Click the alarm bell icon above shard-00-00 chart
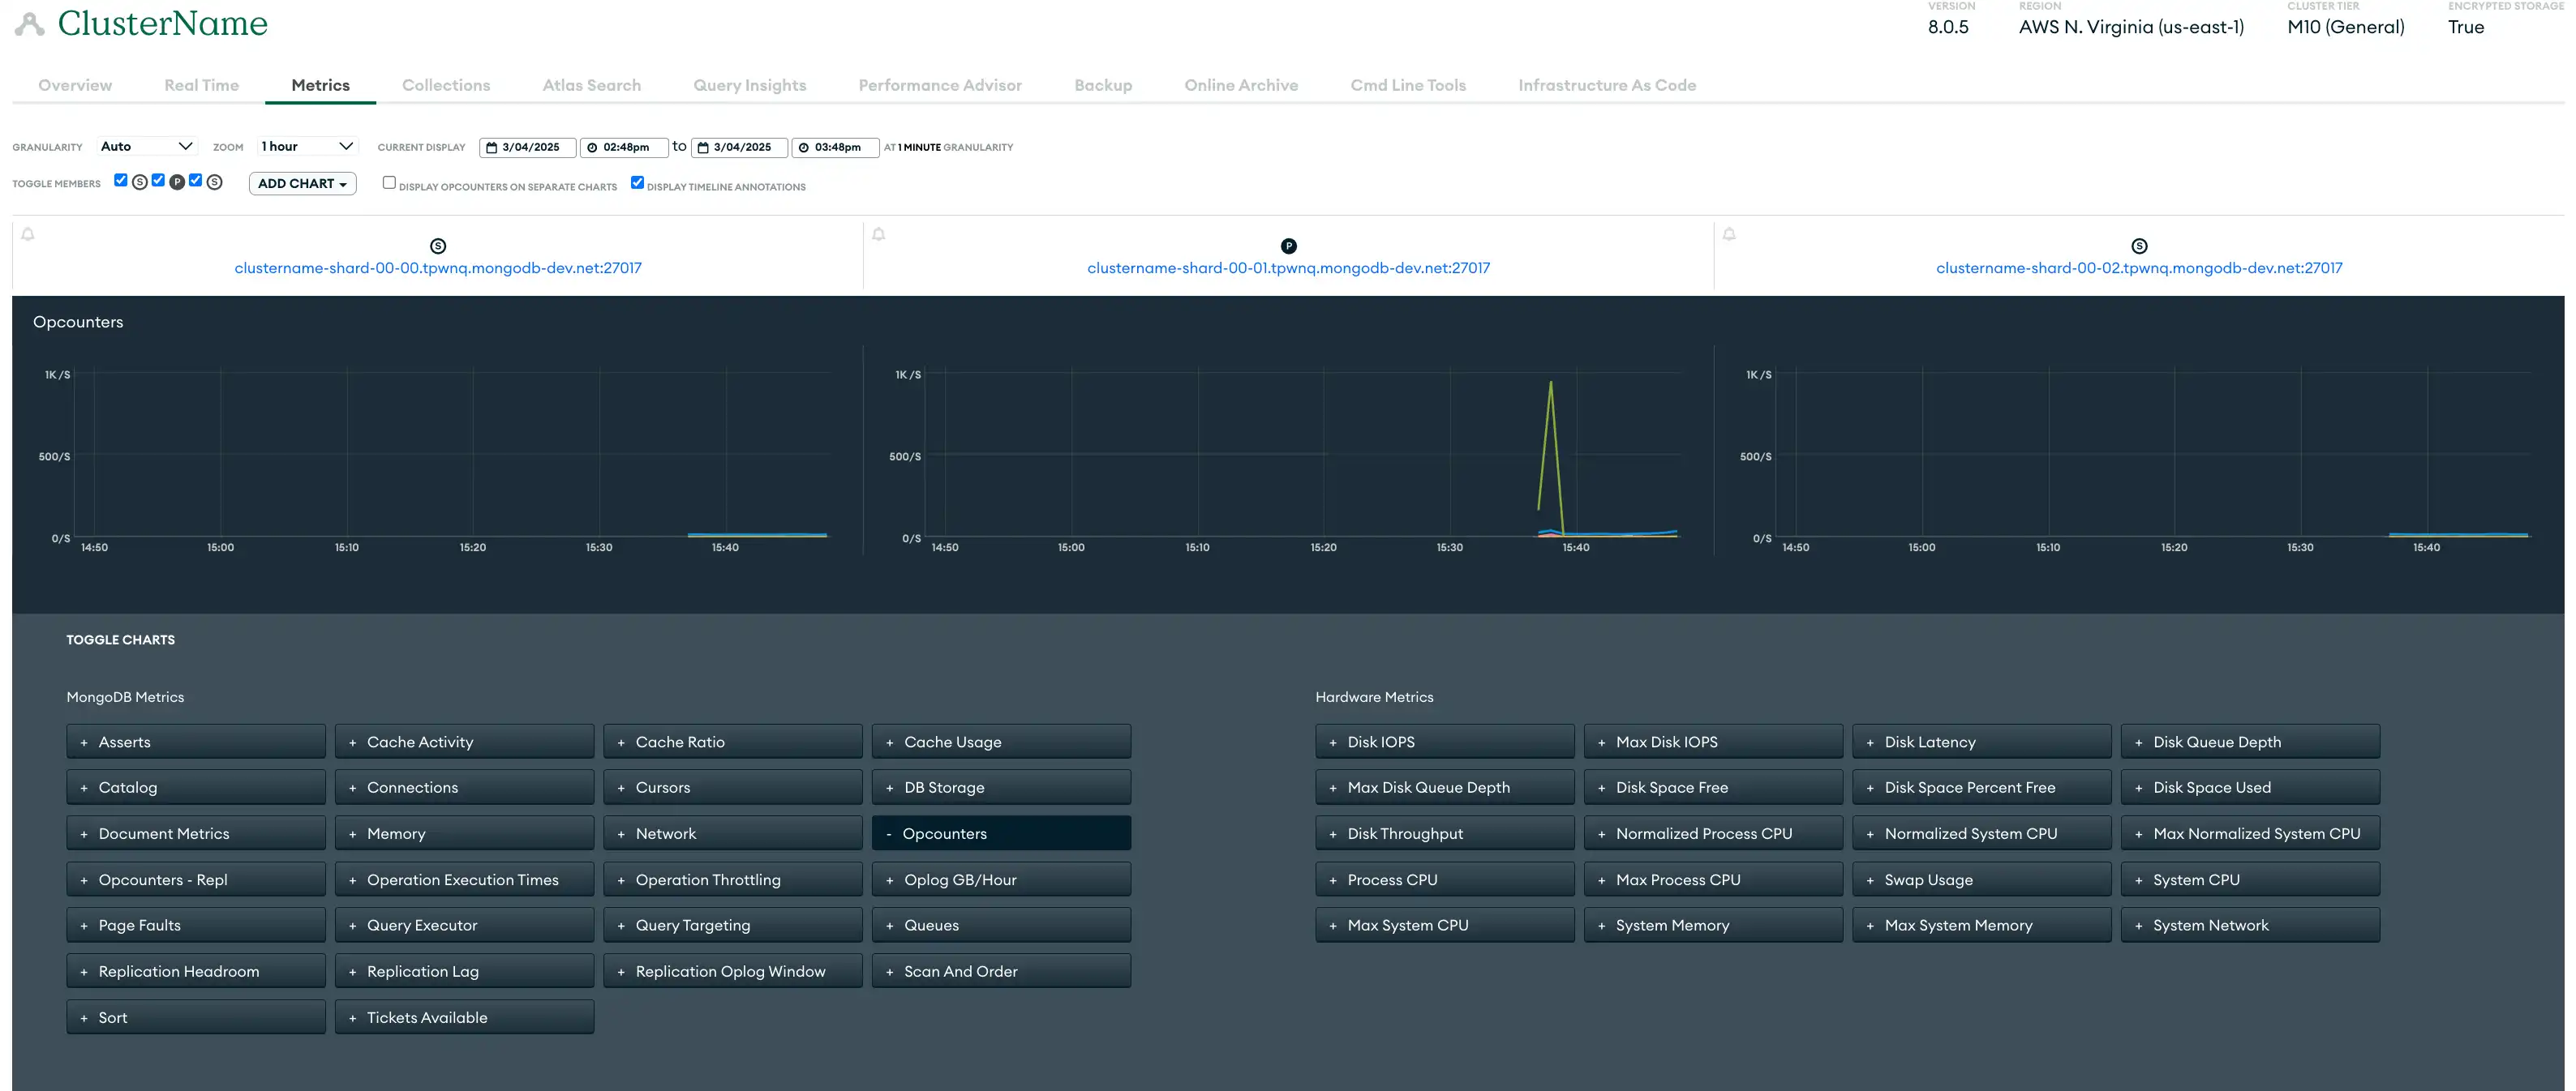 pos(28,233)
